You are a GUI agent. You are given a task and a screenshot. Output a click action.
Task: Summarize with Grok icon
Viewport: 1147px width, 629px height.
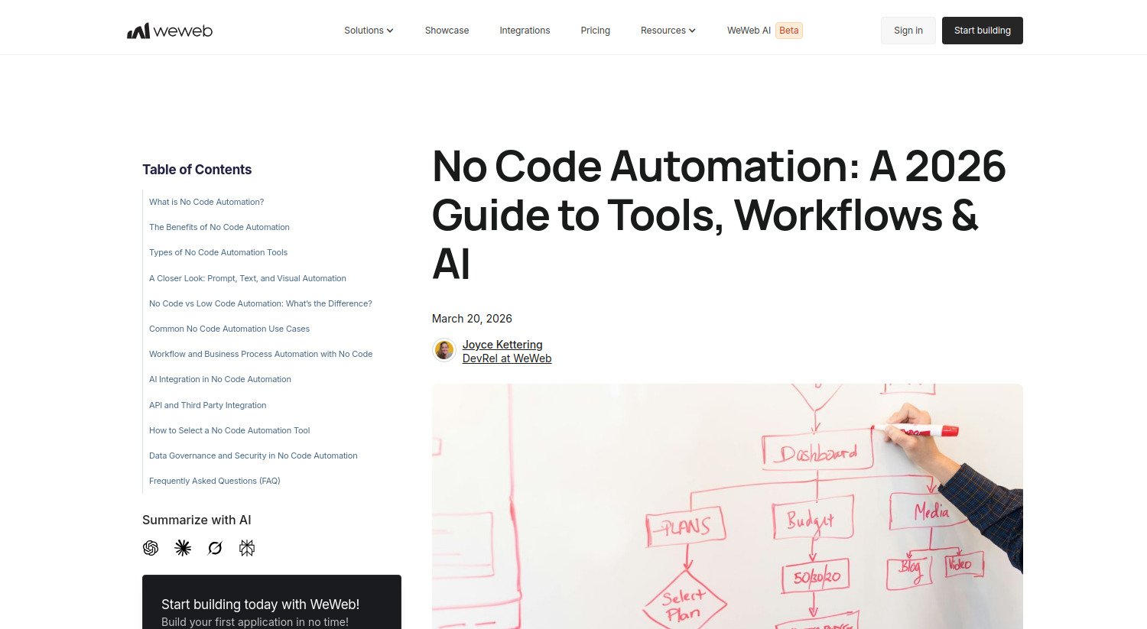(215, 548)
